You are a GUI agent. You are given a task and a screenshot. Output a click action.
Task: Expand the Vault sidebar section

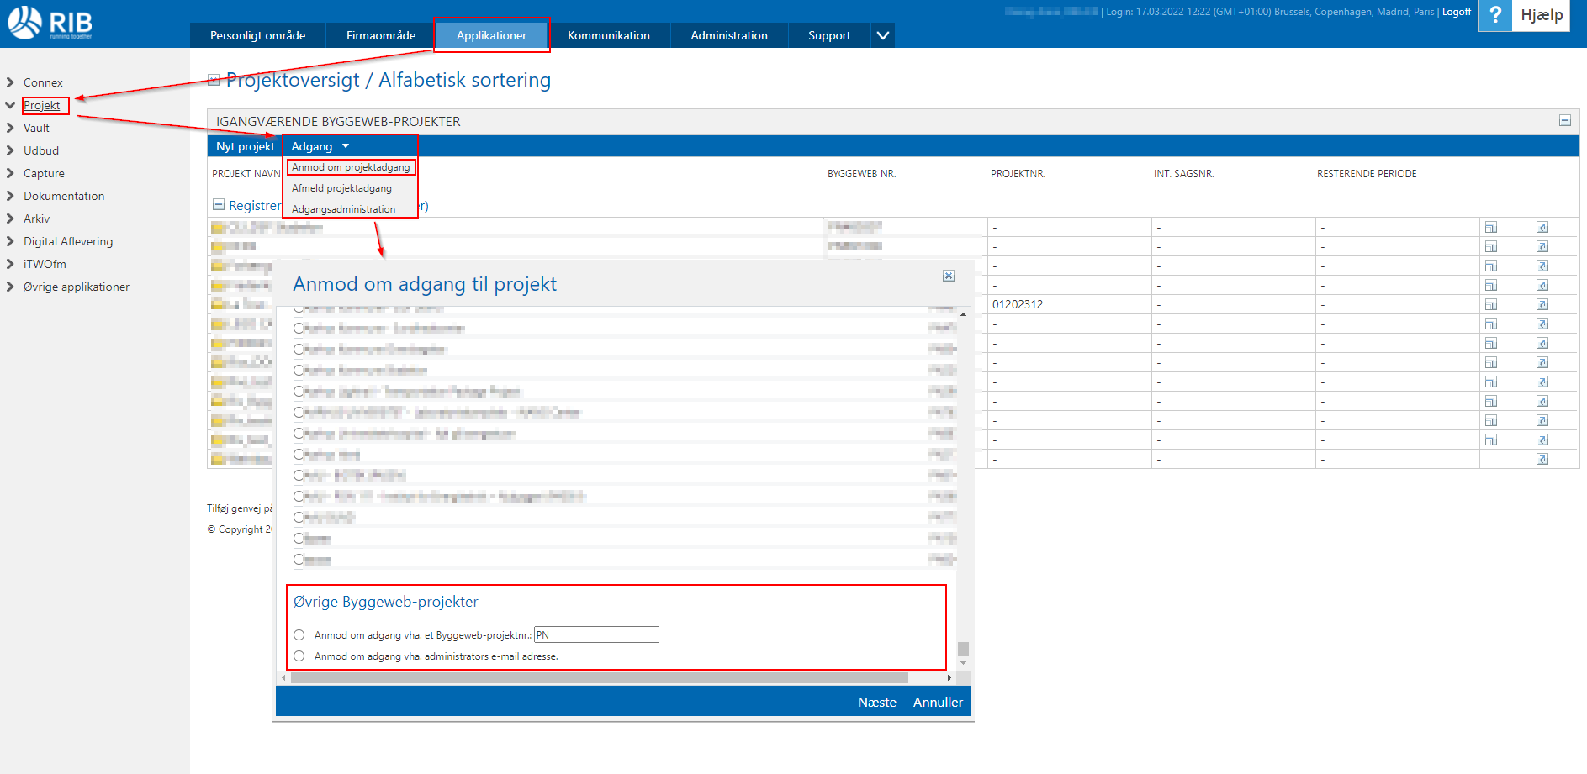tap(11, 128)
